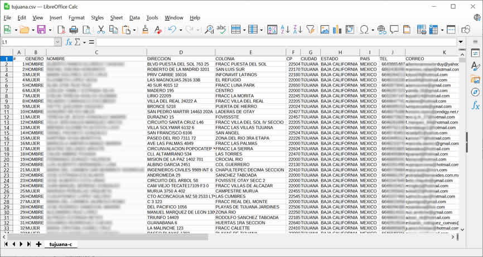Add a new sheet with plus button
The width and height of the screenshot is (483, 257).
pyautogui.click(x=38, y=244)
